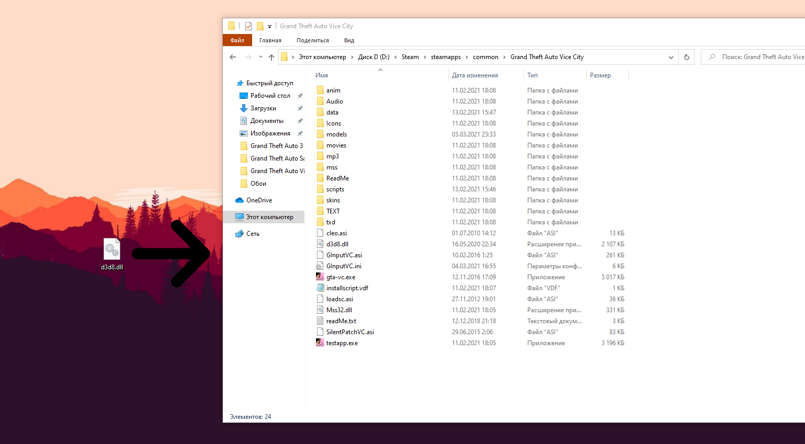Select the gta-vc.exe application icon

click(x=320, y=277)
